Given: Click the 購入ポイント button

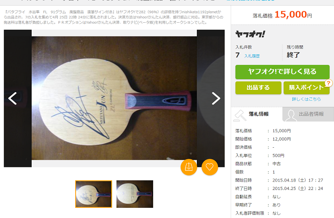Looking at the screenshot, I should [306, 88].
